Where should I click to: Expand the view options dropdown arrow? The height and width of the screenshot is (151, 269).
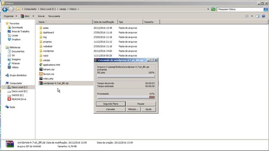tap(252, 16)
